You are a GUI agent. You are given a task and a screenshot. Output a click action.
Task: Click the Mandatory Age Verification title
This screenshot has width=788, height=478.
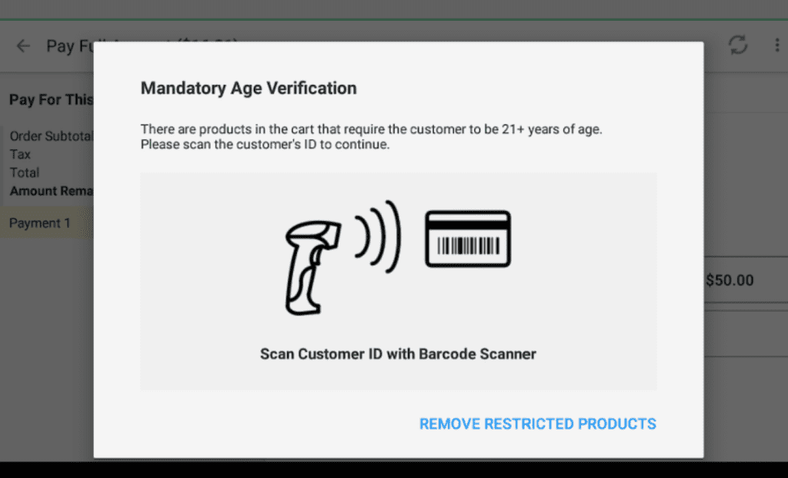click(x=249, y=88)
